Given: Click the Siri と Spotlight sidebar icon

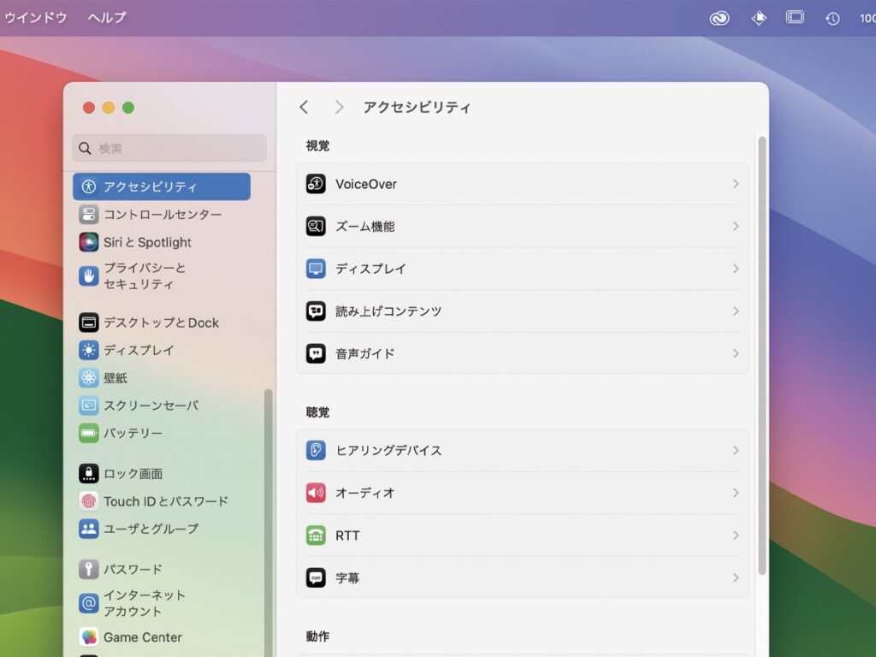Looking at the screenshot, I should (x=89, y=242).
